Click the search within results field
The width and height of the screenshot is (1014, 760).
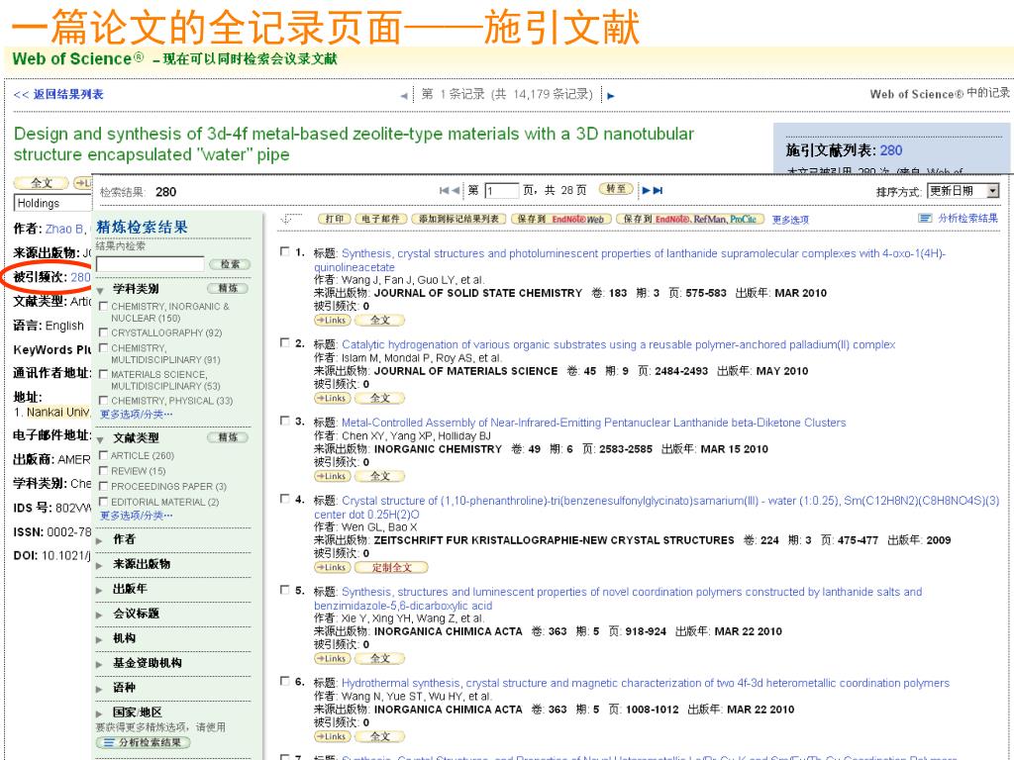[151, 263]
